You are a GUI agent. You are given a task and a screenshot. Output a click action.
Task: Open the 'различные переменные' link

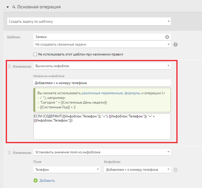tap(102, 93)
